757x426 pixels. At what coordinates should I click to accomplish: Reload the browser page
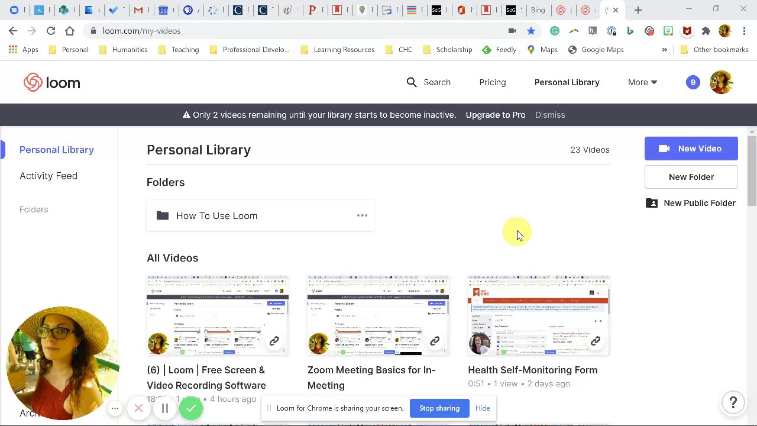51,31
